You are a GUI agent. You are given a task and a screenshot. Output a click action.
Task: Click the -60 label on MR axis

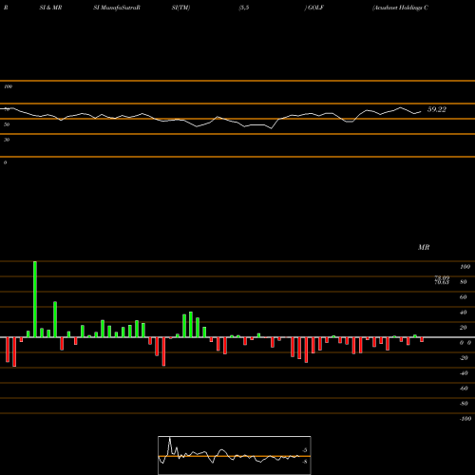pos(464,389)
